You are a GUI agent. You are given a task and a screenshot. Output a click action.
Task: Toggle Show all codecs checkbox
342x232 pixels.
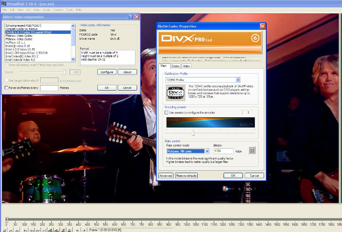6,65
